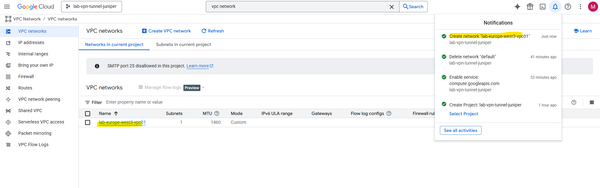Check the lab-europe-west3-vpc01 row checkbox
This screenshot has width=600, height=188.
[x=88, y=122]
